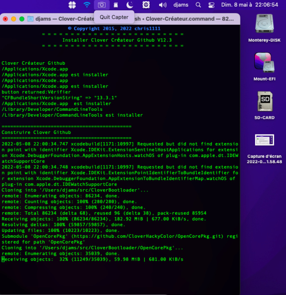286x295 pixels.
Task: Click the 'Construire Clover Github' line
Action: point(36,132)
